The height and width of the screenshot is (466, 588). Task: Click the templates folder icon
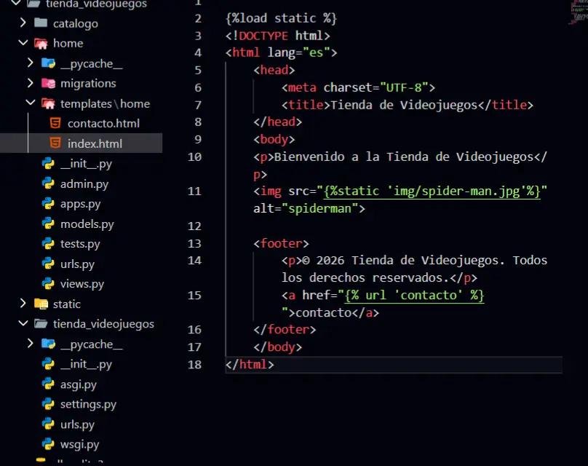click(x=48, y=103)
